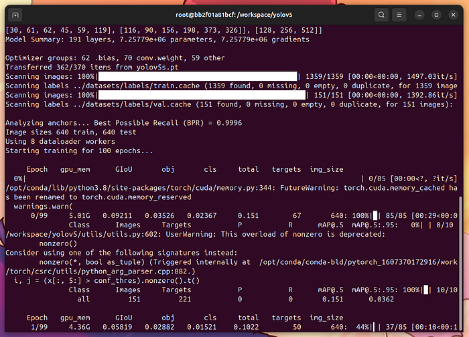Click '37/85' current batch progress text
This screenshot has width=469, height=337.
coord(396,327)
